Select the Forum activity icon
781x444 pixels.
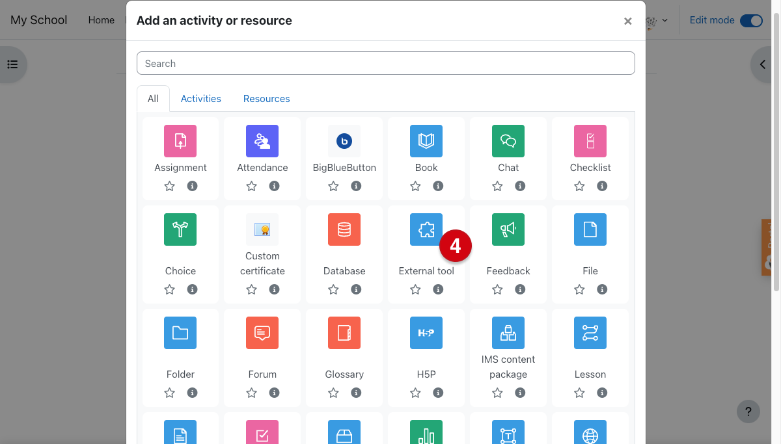(x=262, y=333)
